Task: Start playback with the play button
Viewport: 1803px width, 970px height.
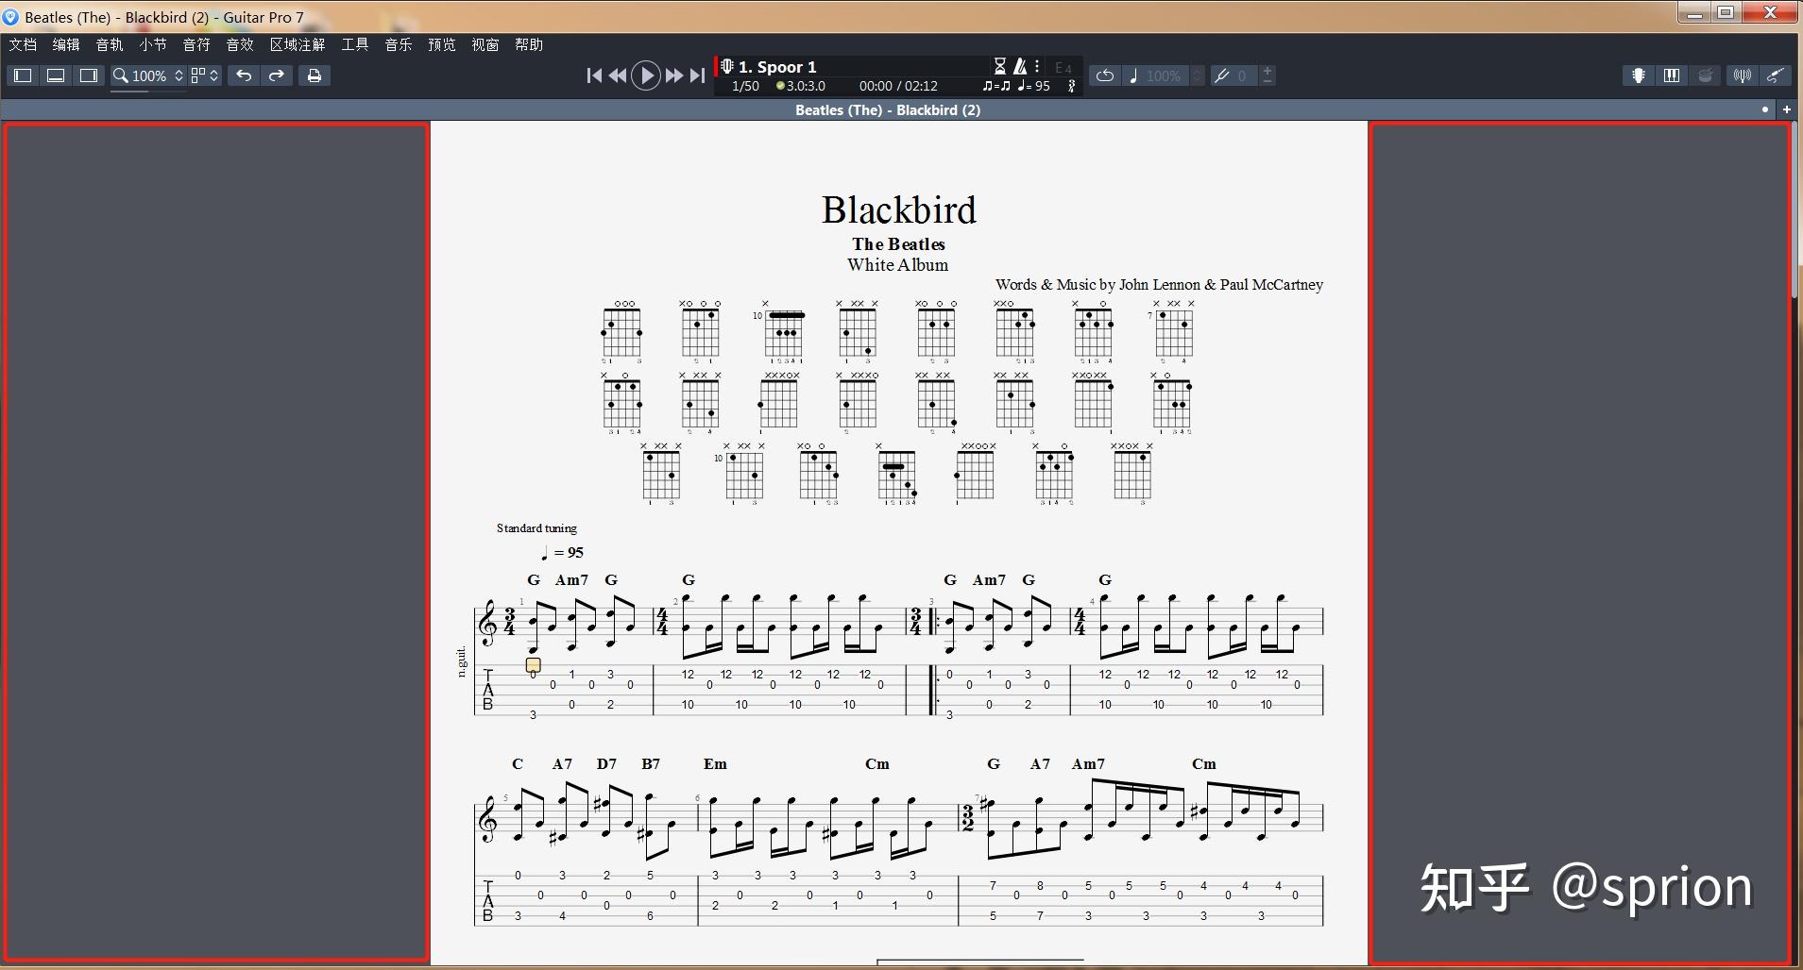Action: pos(646,75)
